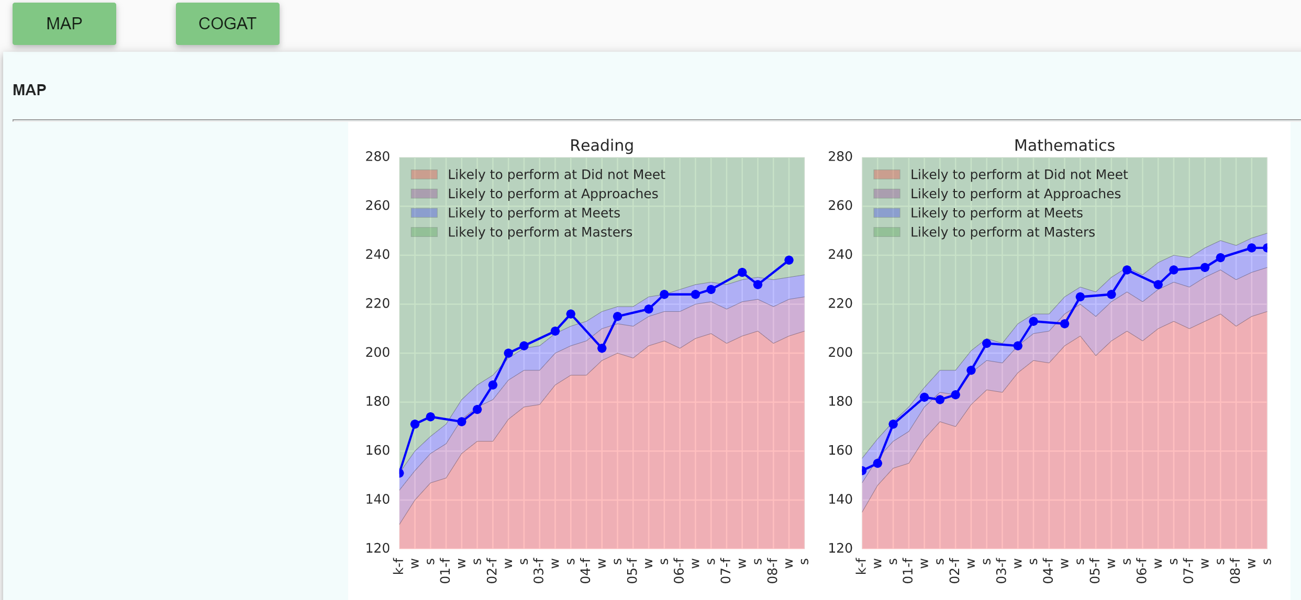Click the 02-f label on Mathematics x-axis
This screenshot has height=600, width=1301.
point(954,571)
